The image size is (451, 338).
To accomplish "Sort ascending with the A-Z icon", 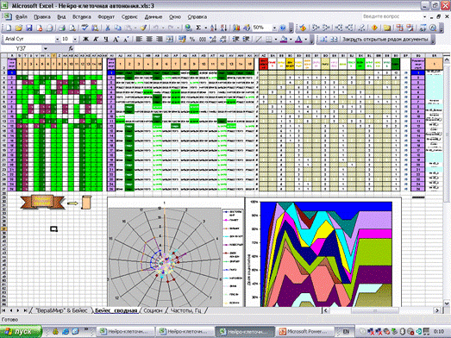I will [213, 28].
